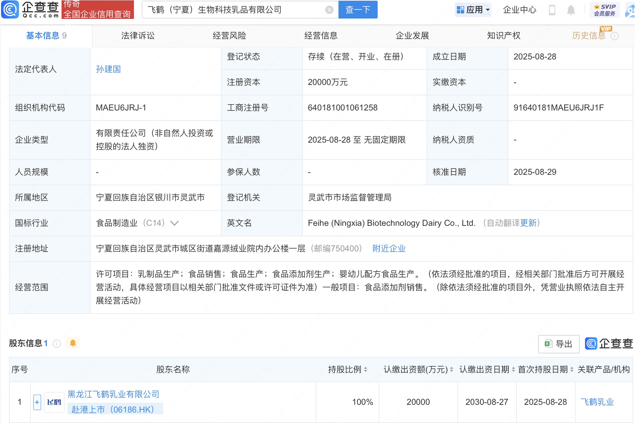Open notifications with the bell icon in the header
This screenshot has height=423, width=635.
pyautogui.click(x=571, y=10)
